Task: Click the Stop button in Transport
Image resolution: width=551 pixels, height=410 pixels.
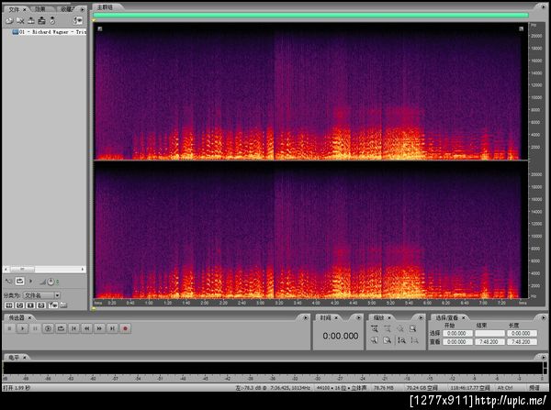Action: pos(10,328)
